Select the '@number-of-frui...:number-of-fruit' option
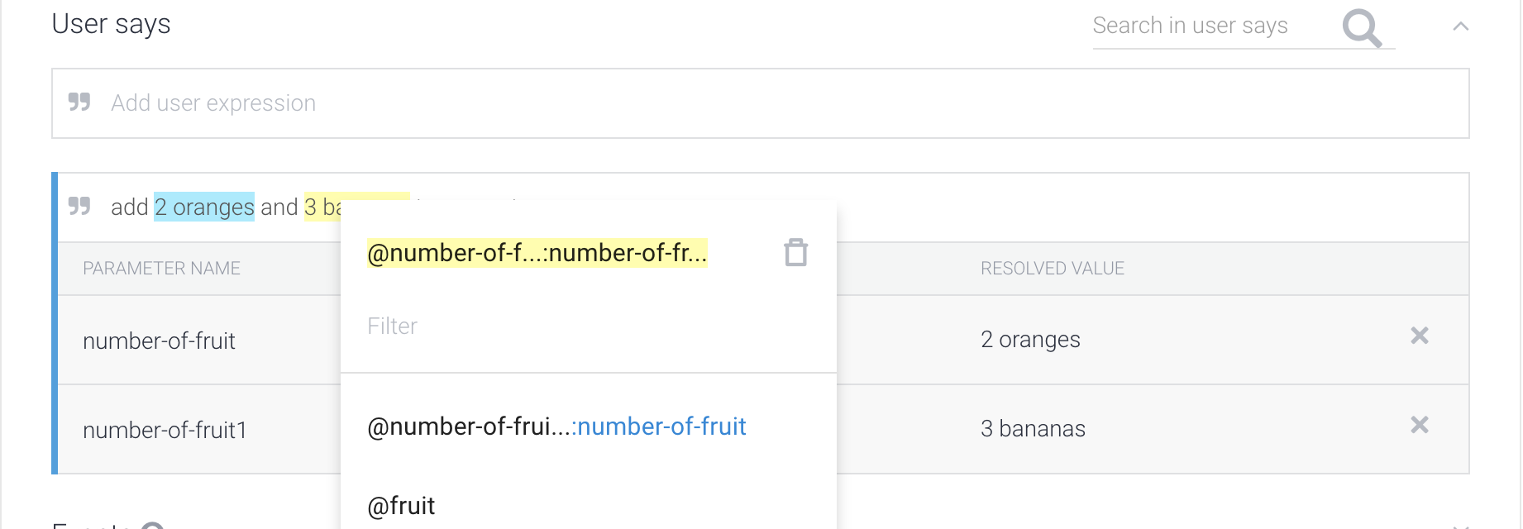Viewport: 1523px width, 529px height. (556, 427)
